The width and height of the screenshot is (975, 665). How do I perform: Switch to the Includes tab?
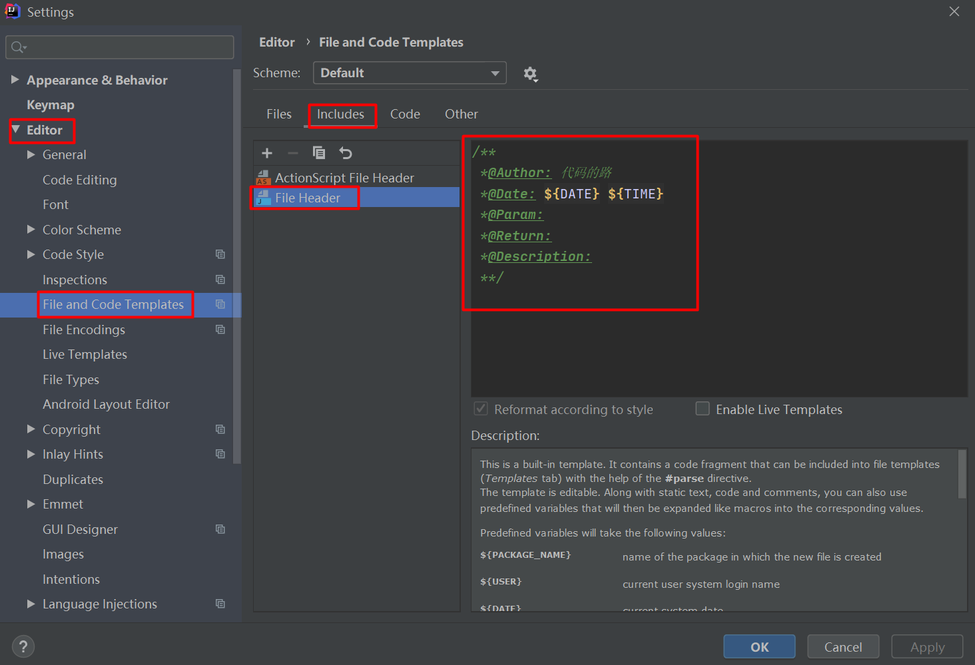pyautogui.click(x=340, y=114)
